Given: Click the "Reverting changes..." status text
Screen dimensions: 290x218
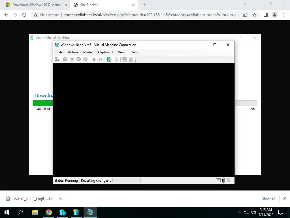Looking at the screenshot, I should click(96, 180).
